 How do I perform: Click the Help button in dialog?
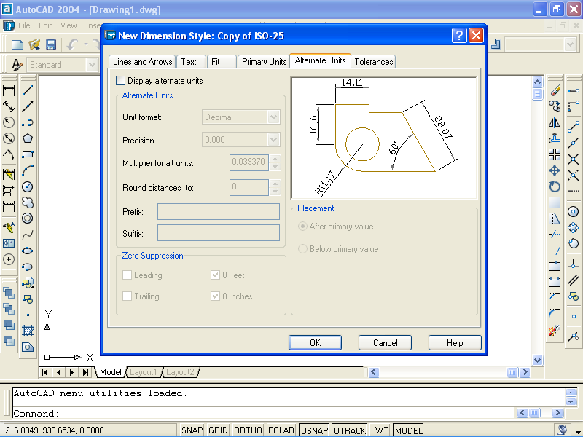(455, 342)
